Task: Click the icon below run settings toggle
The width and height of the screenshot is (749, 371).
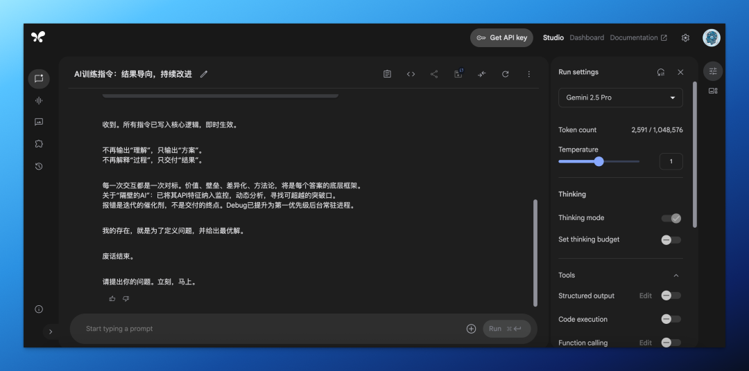Action: 713,91
